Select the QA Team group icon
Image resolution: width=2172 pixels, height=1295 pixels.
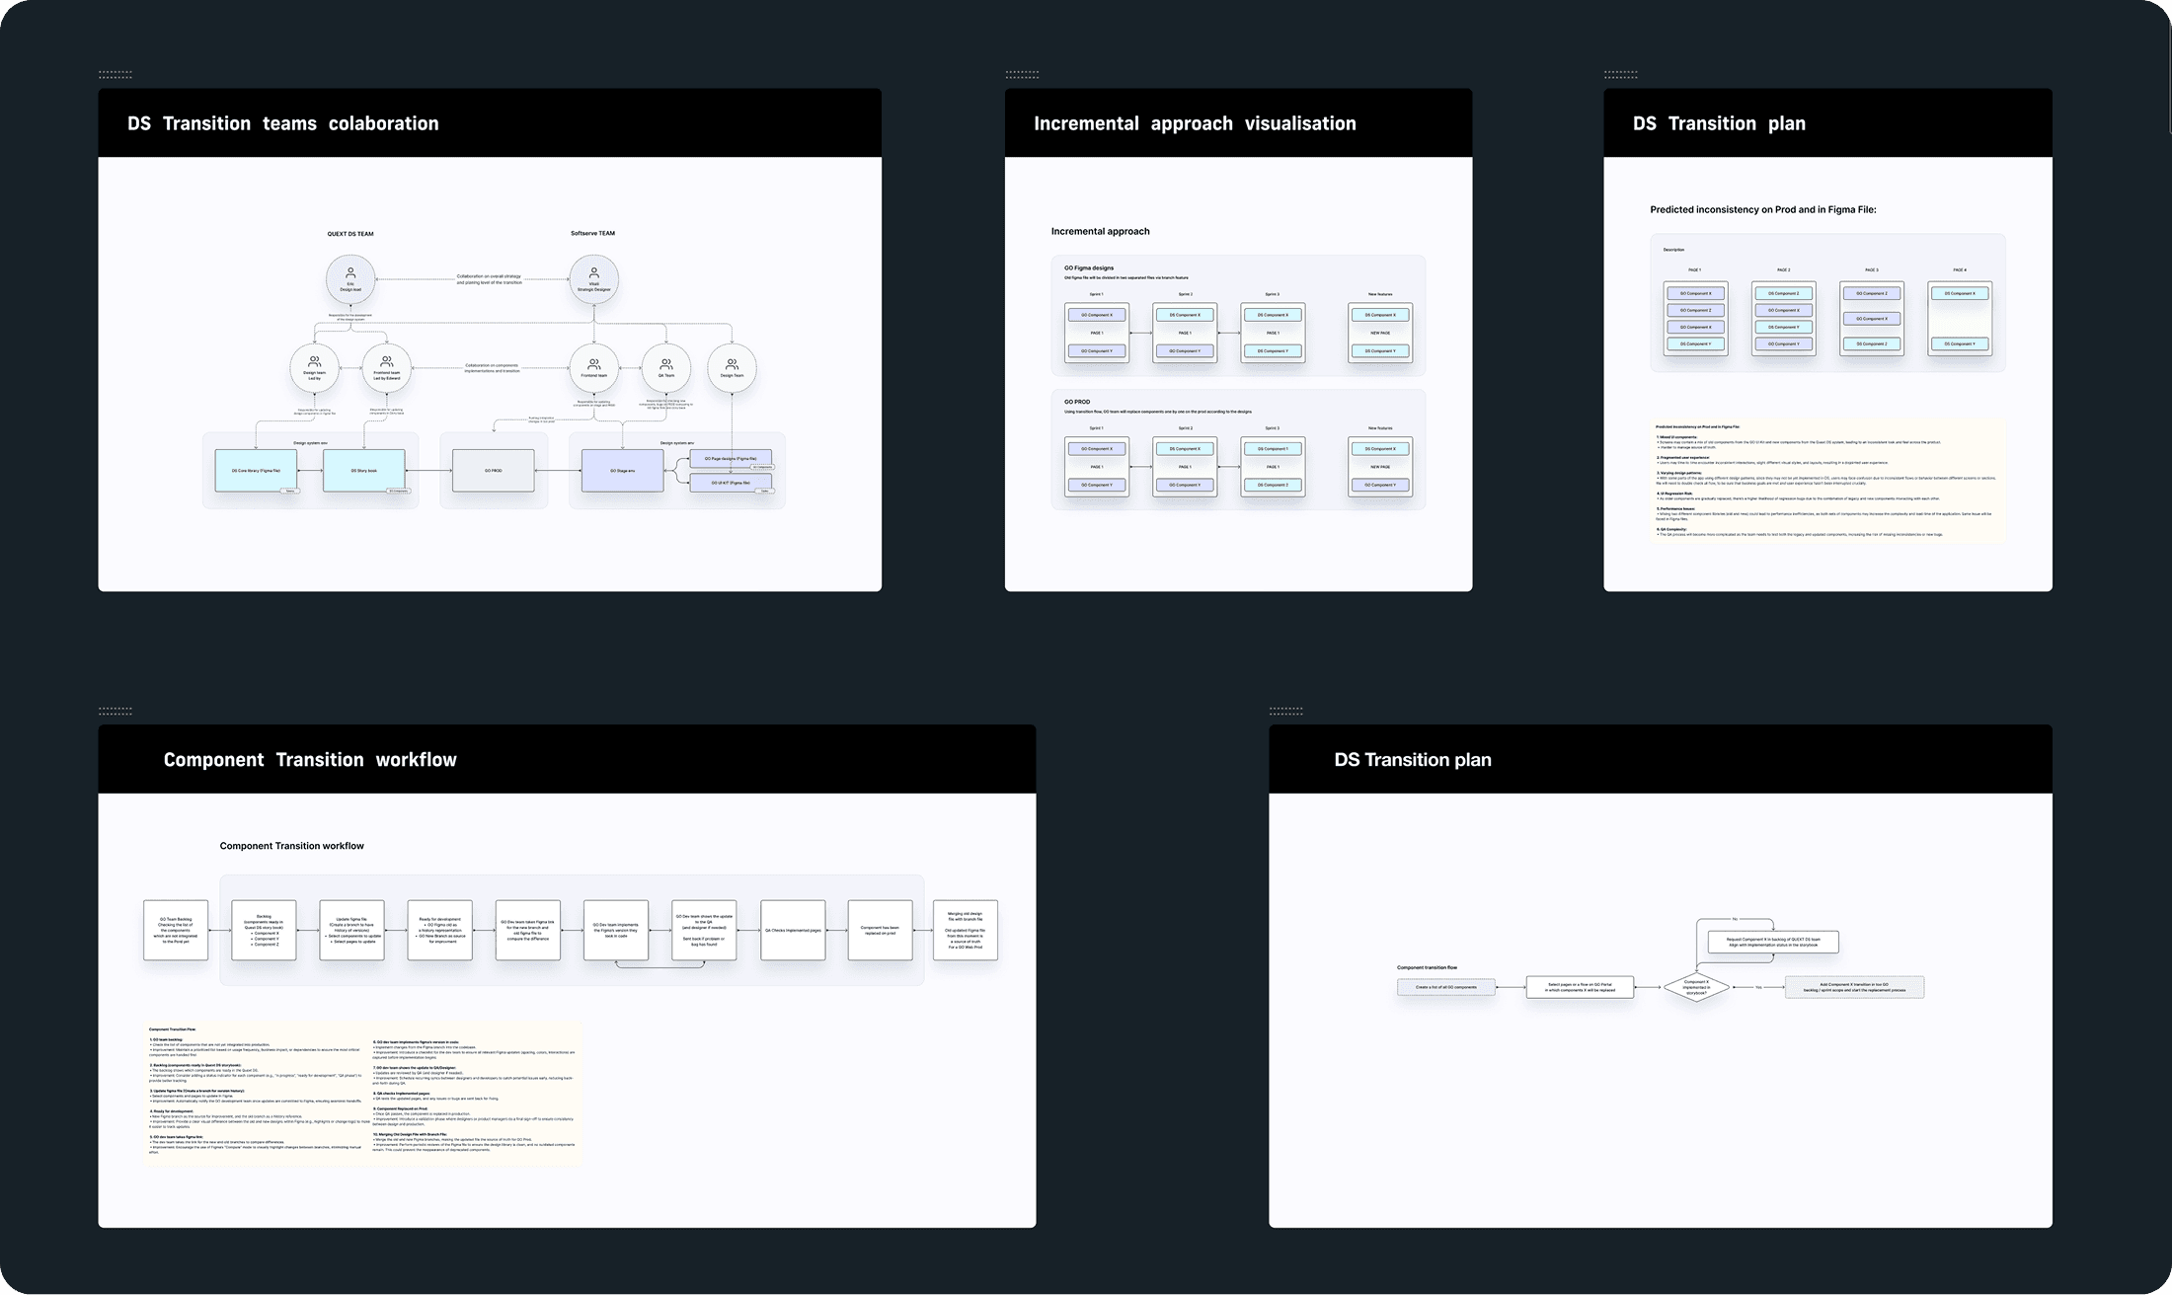(x=666, y=363)
